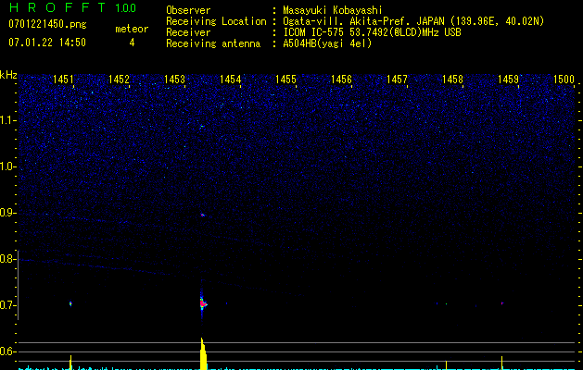Click the 0.7 kHz frequency label
The image size is (583, 370).
[x=7, y=305]
